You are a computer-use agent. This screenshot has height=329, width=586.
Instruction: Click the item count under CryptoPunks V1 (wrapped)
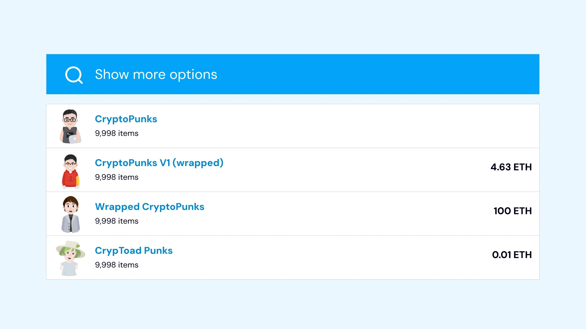(117, 177)
